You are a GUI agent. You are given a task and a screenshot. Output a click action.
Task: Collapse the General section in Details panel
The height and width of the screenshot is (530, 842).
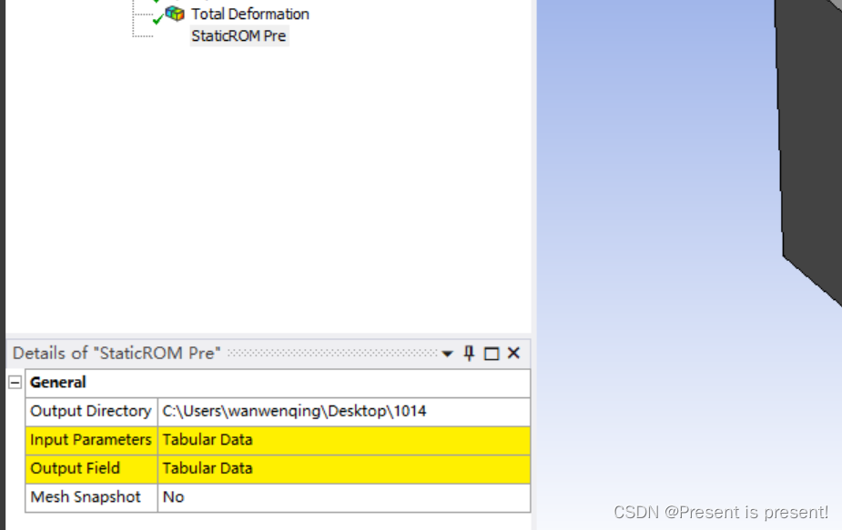point(15,383)
